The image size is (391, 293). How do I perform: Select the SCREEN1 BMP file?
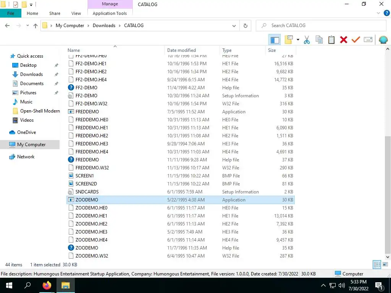coord(181,176)
